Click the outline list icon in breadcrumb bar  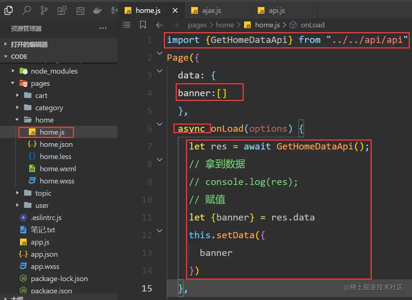(x=126, y=25)
